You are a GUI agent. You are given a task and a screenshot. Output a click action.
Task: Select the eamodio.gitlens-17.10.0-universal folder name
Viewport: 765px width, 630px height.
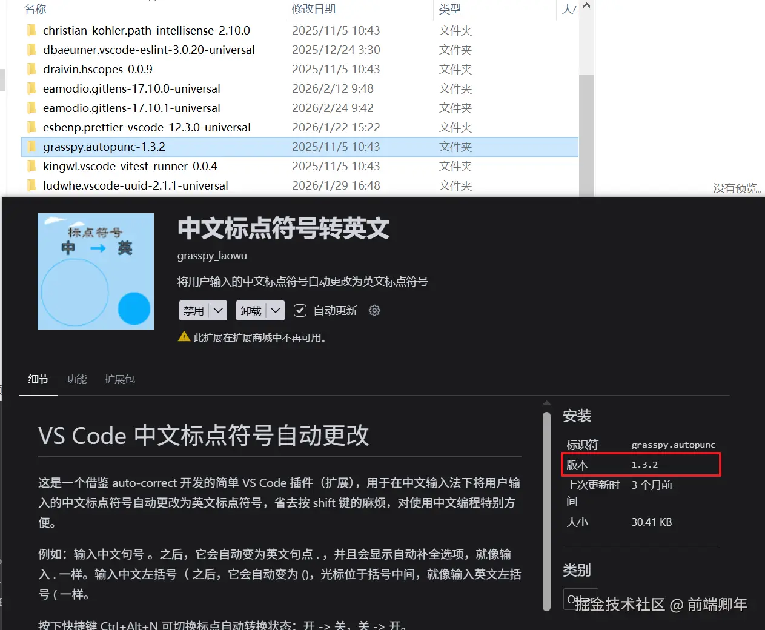(131, 88)
